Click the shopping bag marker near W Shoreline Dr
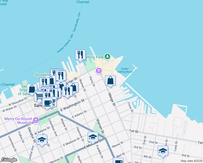Viewport: 203px width, 163px height. click(x=32, y=89)
